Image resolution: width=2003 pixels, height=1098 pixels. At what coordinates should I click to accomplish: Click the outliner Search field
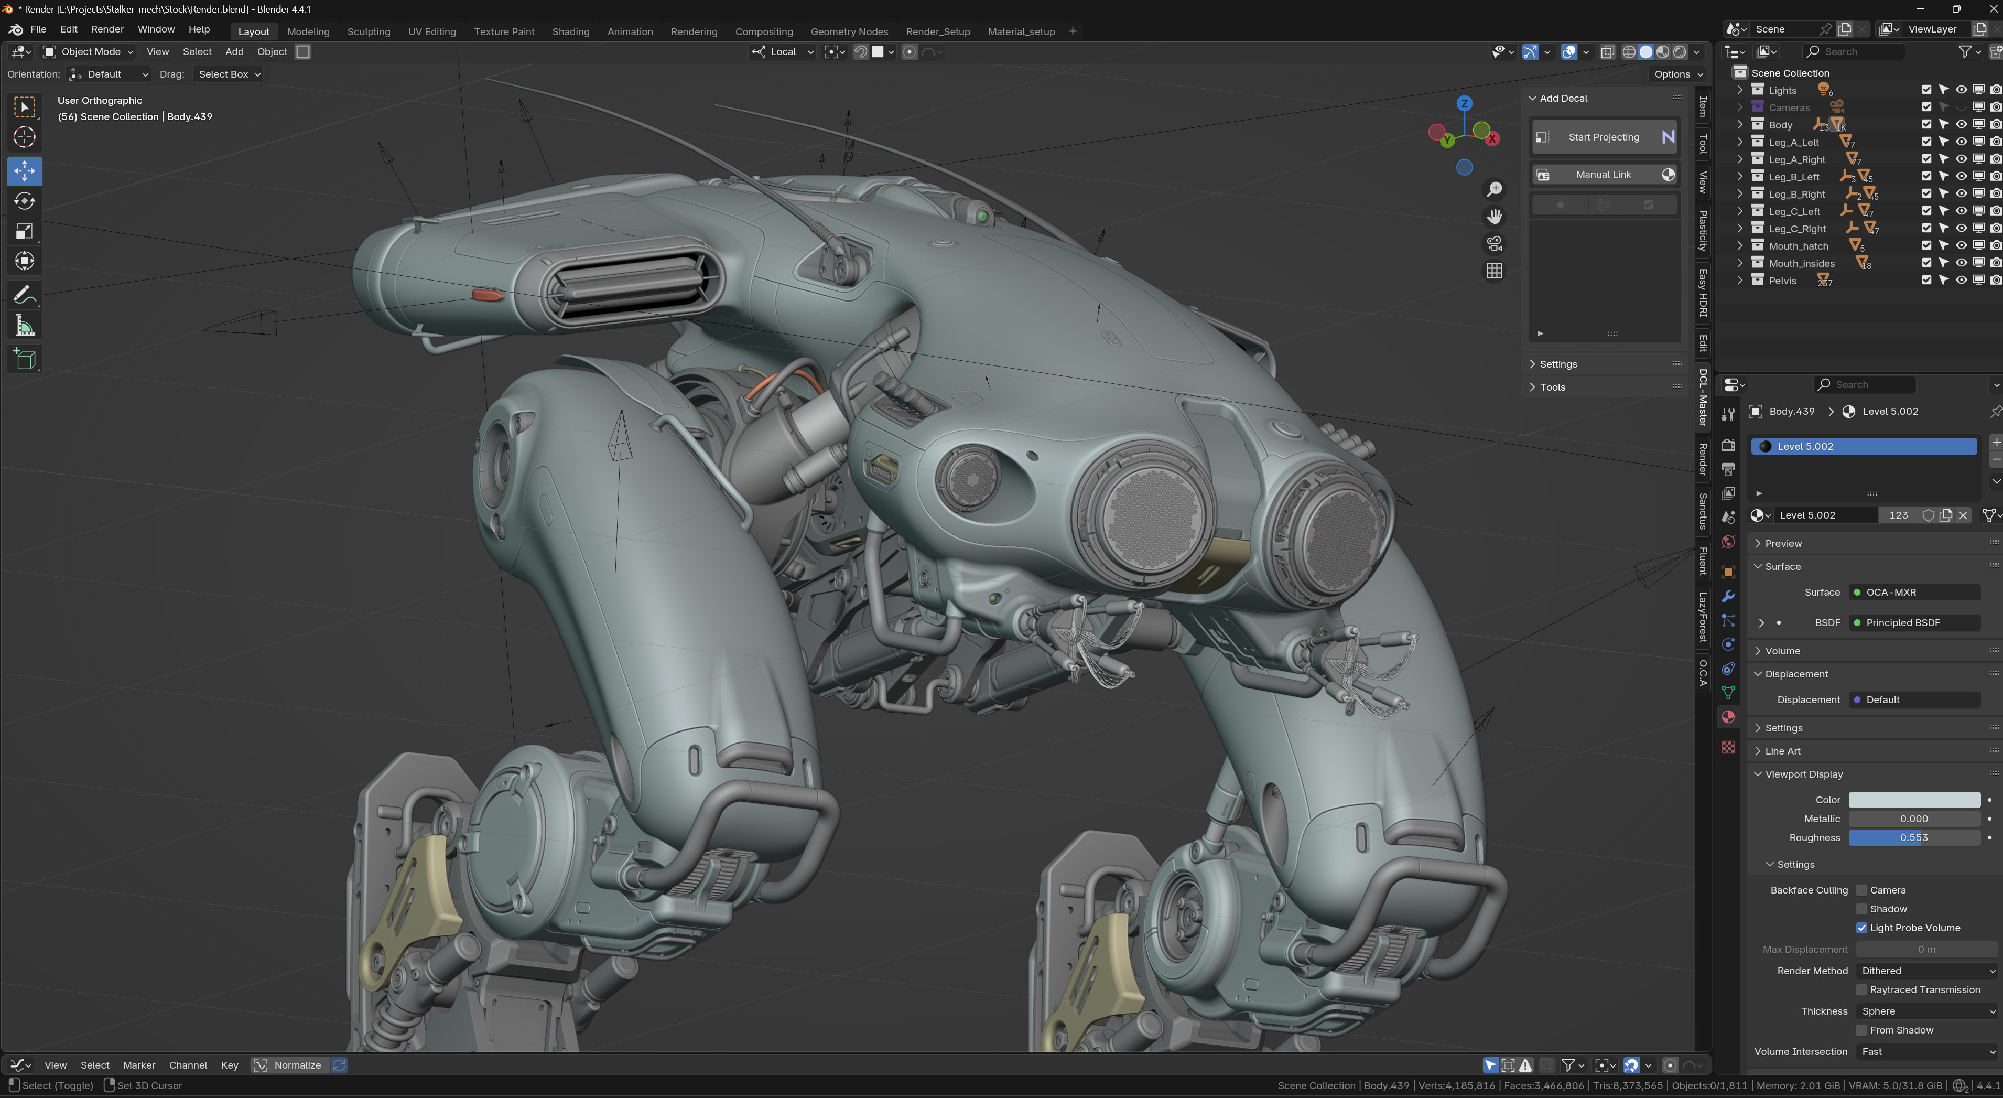tap(1854, 52)
